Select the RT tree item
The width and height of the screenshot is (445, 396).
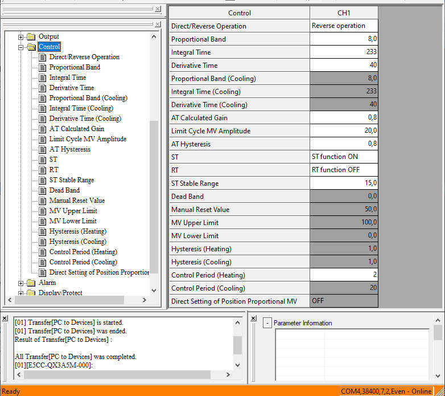(53, 170)
